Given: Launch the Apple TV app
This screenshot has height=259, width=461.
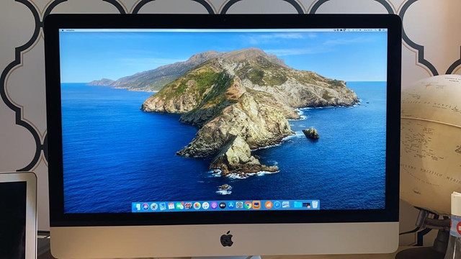Looking at the screenshot, I should (223, 206).
